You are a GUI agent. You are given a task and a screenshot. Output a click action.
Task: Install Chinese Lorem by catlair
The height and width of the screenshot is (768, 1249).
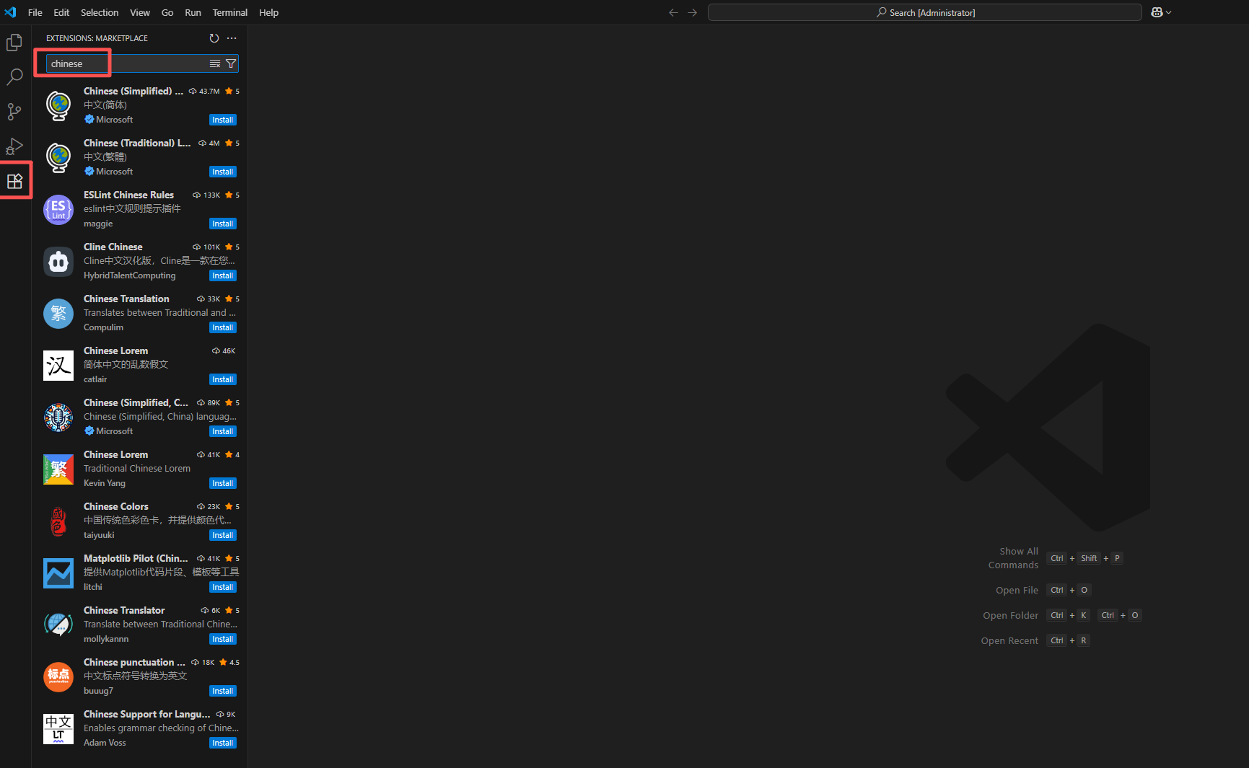point(223,379)
